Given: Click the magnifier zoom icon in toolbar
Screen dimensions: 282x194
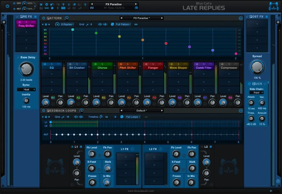Looking at the screenshot, I should coord(74,4).
